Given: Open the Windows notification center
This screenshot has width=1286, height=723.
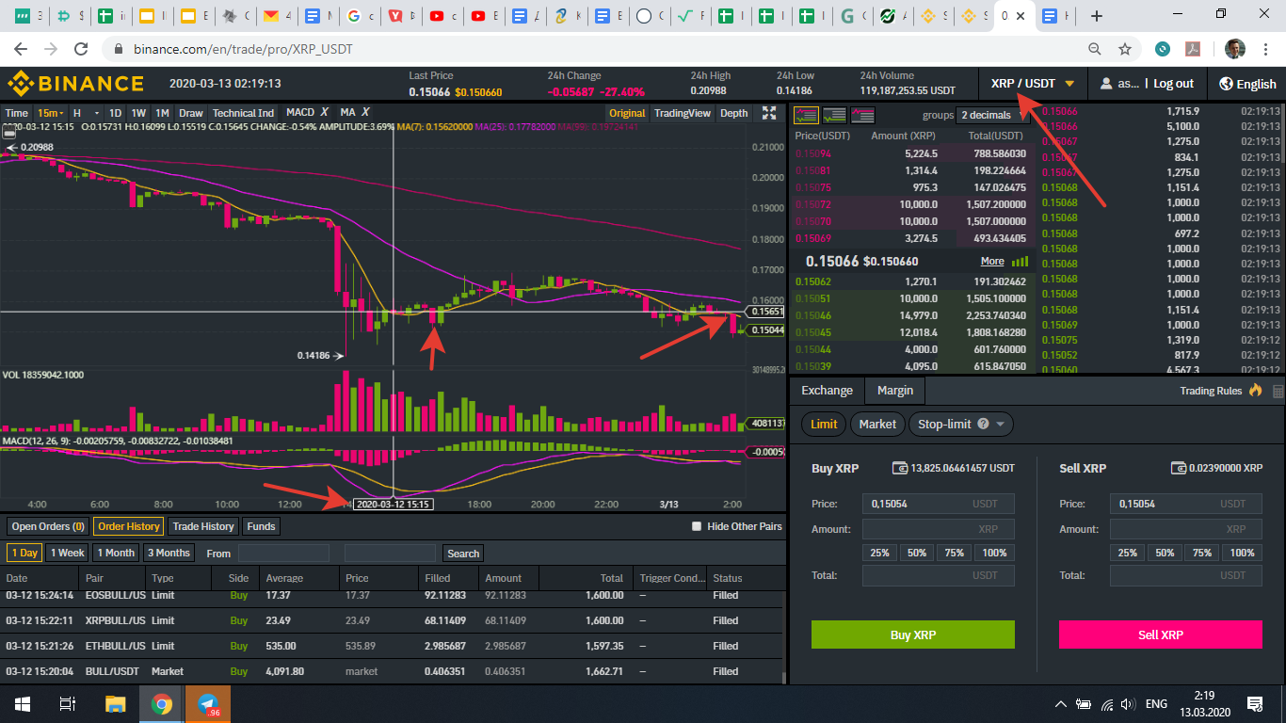Looking at the screenshot, I should pos(1254,703).
